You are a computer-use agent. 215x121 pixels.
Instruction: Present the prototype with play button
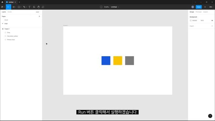point(205,7)
